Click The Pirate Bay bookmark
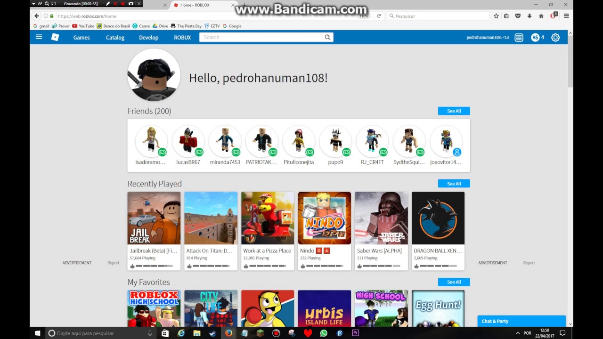 coord(186,26)
